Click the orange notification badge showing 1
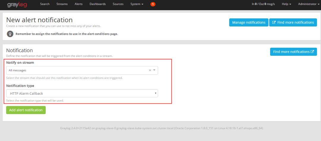The image size is (321, 141). (x=153, y=4)
